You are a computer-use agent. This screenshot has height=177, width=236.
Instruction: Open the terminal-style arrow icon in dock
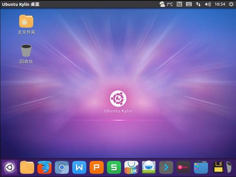(x=166, y=168)
